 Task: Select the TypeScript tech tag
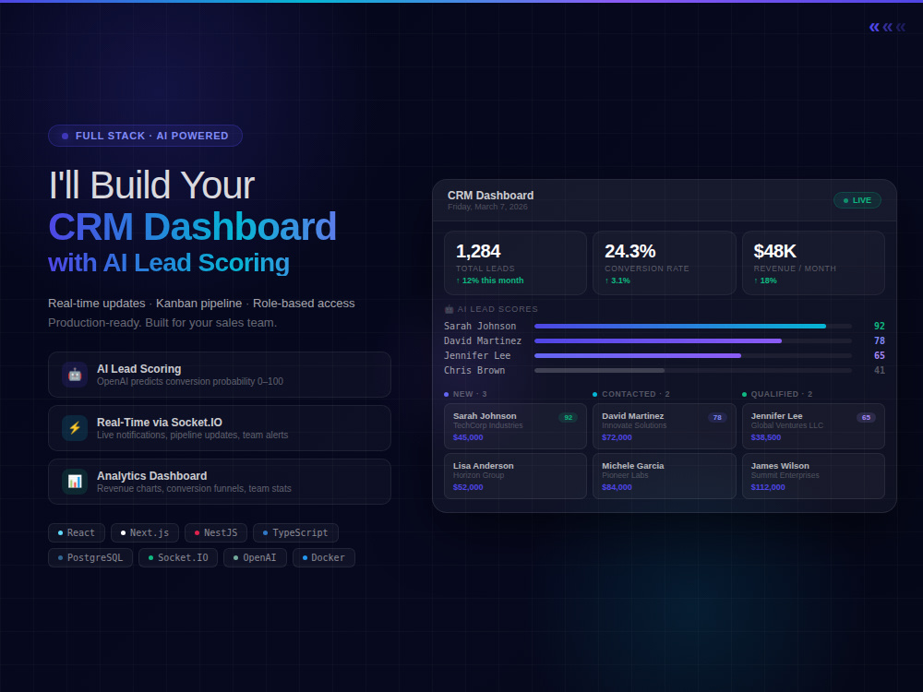tap(295, 532)
